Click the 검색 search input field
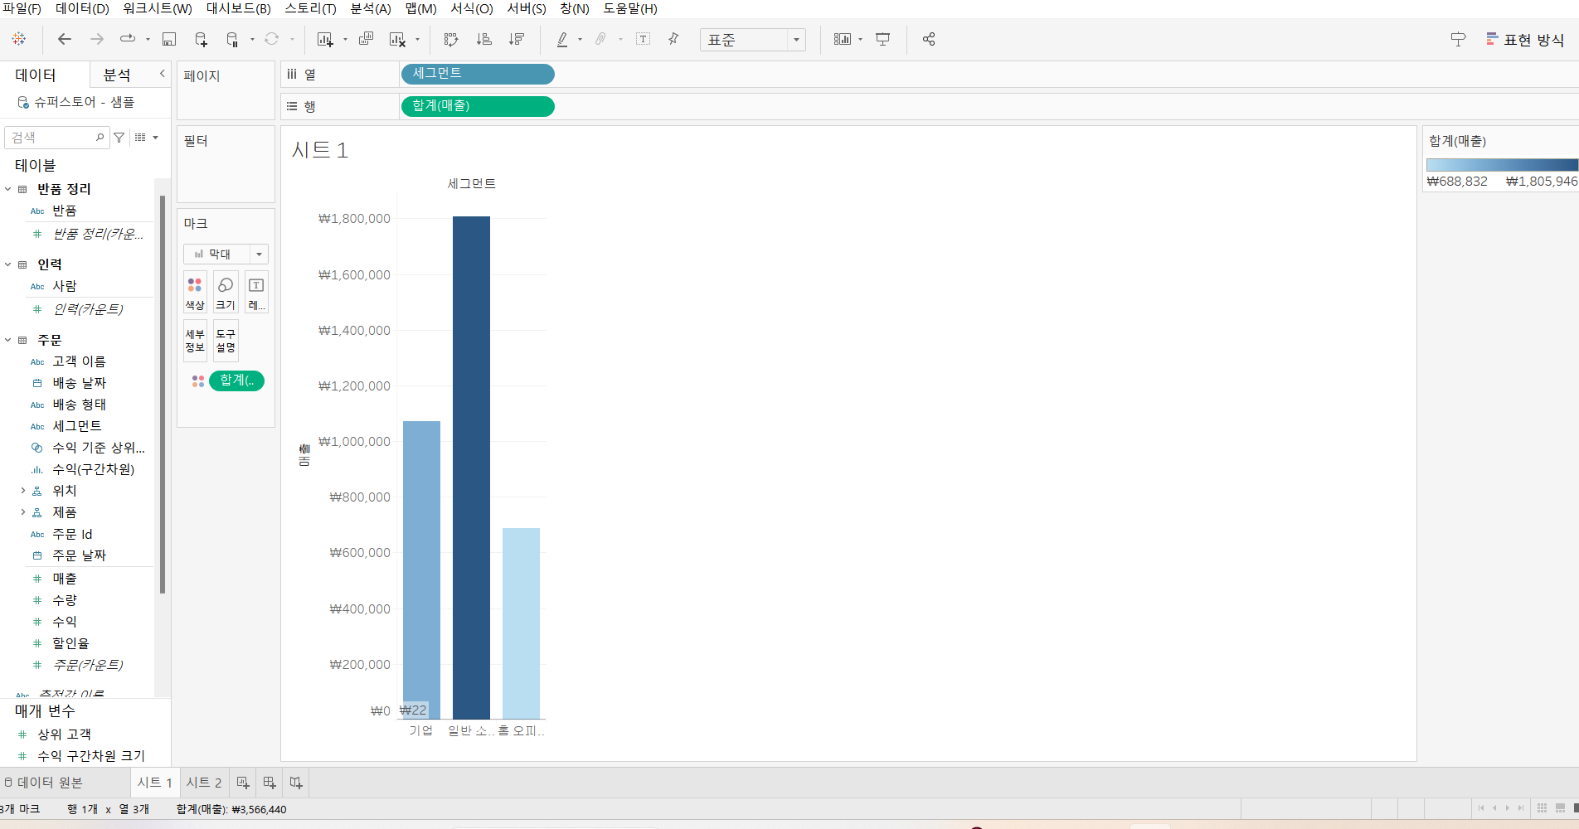The height and width of the screenshot is (829, 1579). click(56, 138)
